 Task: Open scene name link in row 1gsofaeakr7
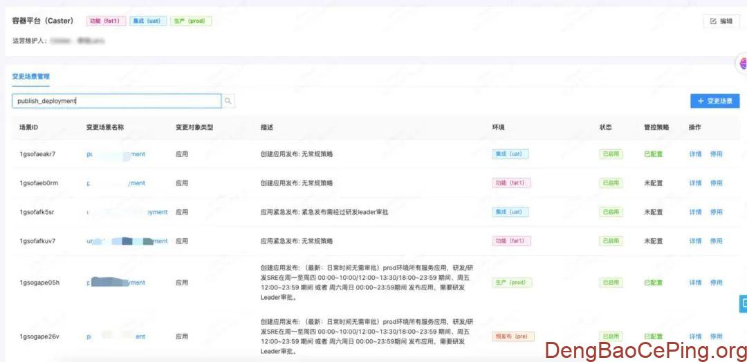click(x=116, y=154)
